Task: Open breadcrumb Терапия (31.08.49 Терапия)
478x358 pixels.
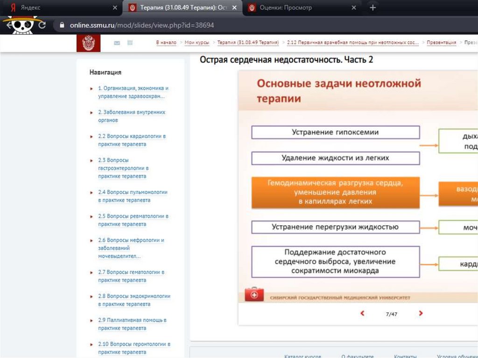Action: [x=248, y=42]
